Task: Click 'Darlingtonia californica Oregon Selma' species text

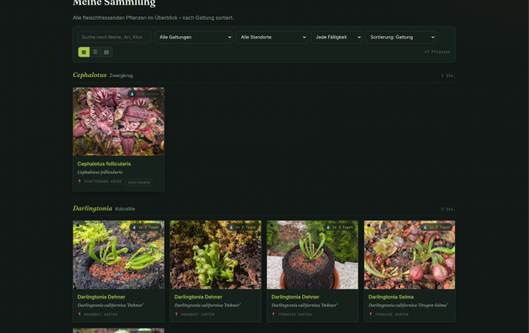Action: coord(408,305)
